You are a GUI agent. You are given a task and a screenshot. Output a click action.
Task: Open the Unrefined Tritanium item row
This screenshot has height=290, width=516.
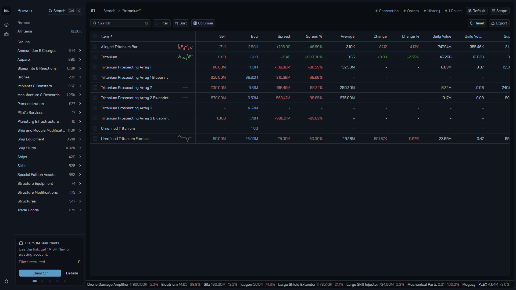point(300,128)
